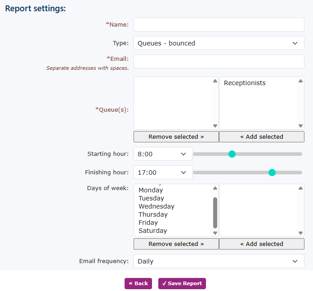Click the Name input field
Image resolution: width=313 pixels, height=291 pixels.
[219, 25]
